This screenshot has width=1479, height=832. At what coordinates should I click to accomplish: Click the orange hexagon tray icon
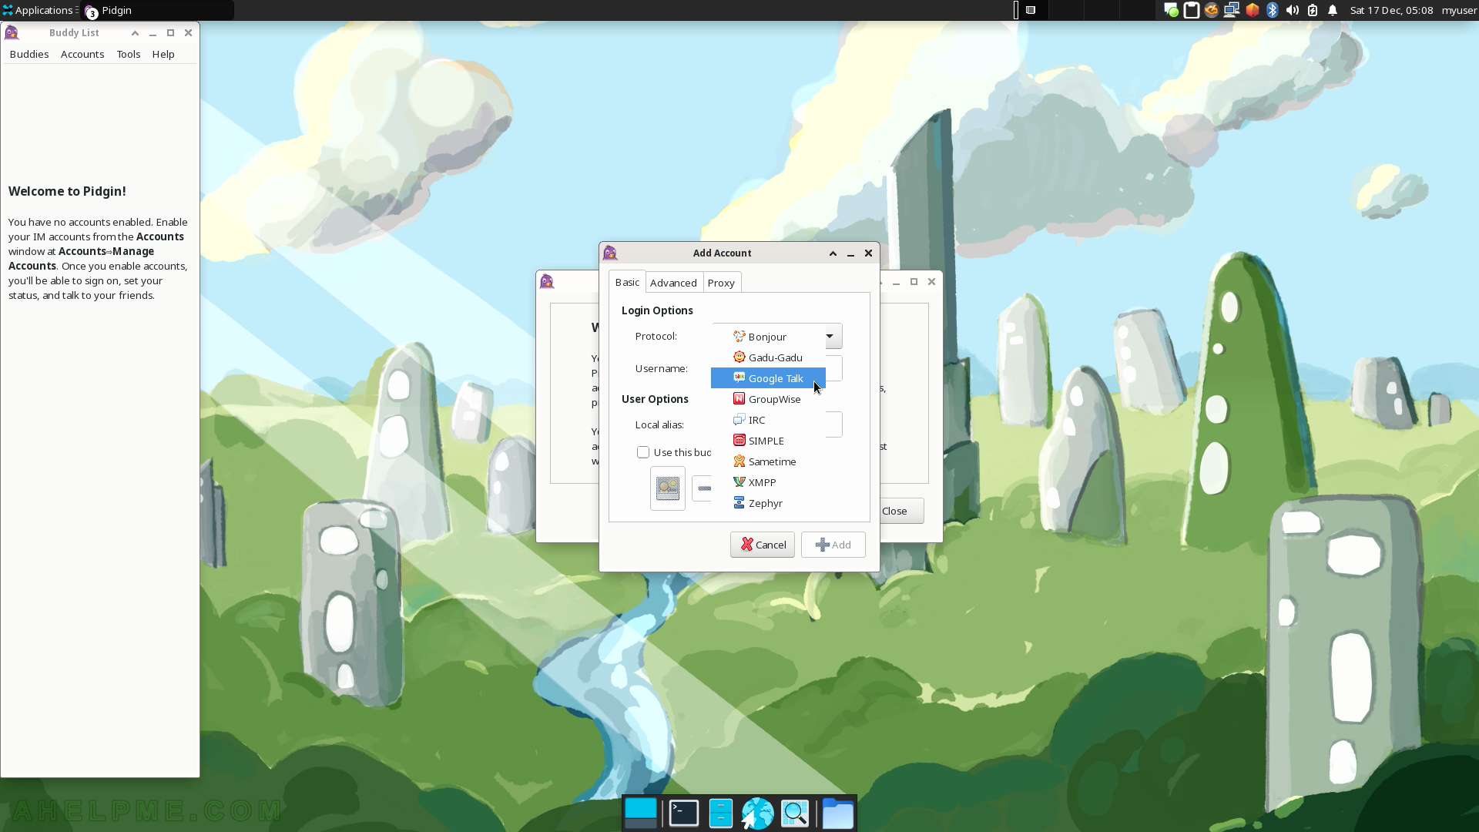pyautogui.click(x=1253, y=10)
